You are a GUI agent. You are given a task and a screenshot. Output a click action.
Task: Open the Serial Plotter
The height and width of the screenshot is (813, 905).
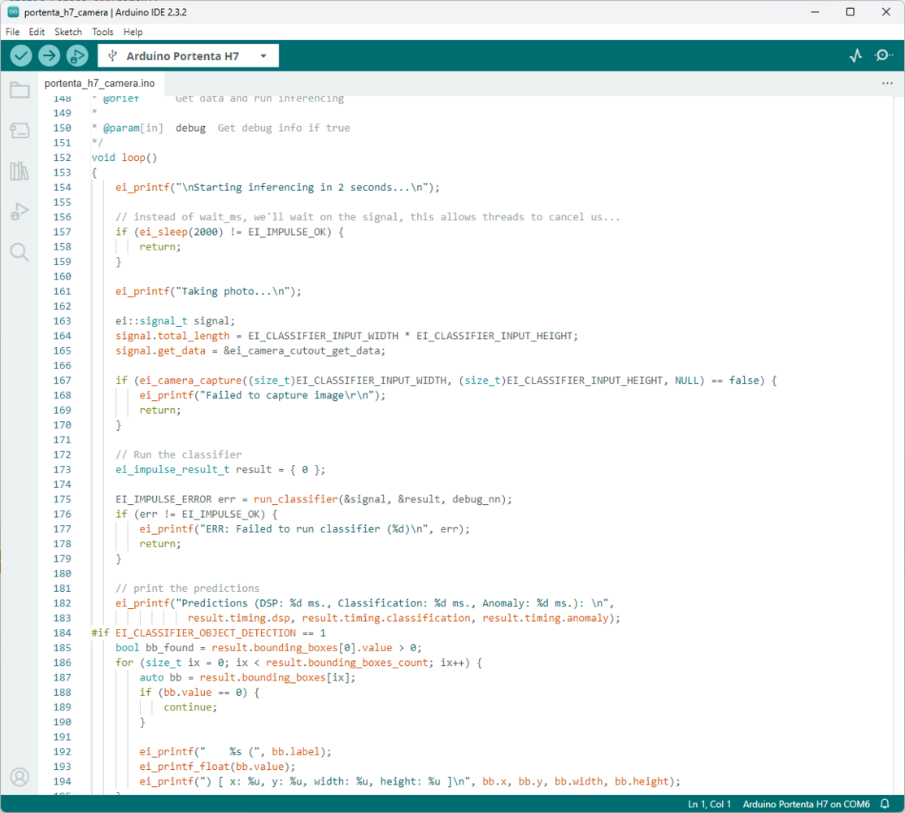tap(855, 55)
